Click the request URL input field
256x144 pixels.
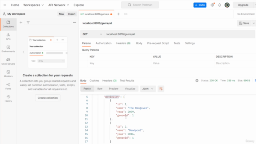(180, 34)
